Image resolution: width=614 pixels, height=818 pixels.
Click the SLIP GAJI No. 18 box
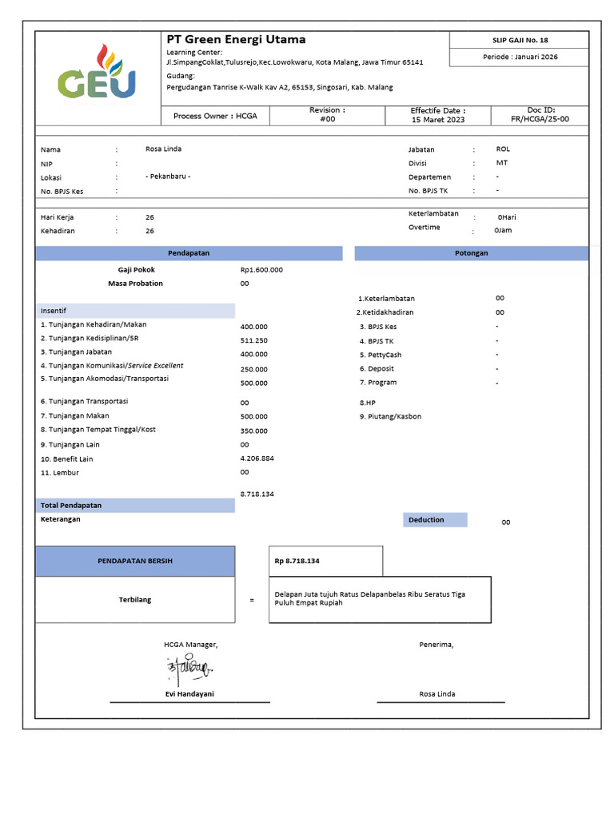[x=520, y=40]
